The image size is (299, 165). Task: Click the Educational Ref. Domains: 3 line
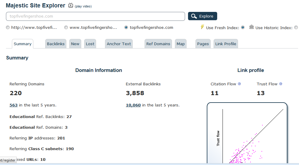[x=38, y=128]
